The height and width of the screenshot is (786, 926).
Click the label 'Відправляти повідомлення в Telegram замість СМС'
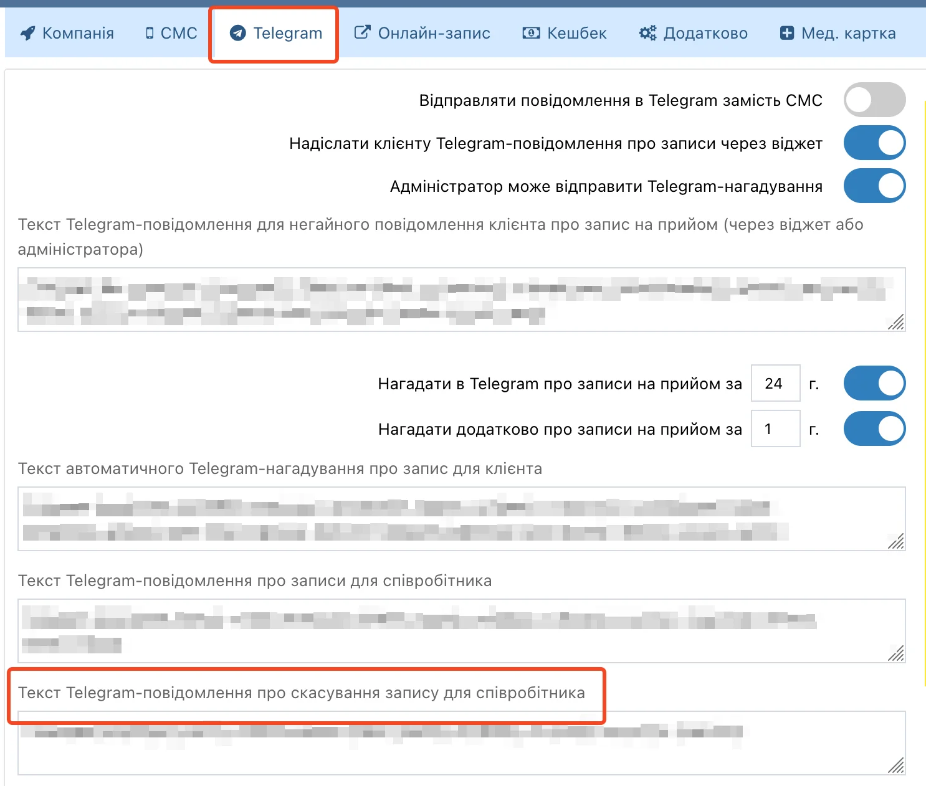coord(621,100)
